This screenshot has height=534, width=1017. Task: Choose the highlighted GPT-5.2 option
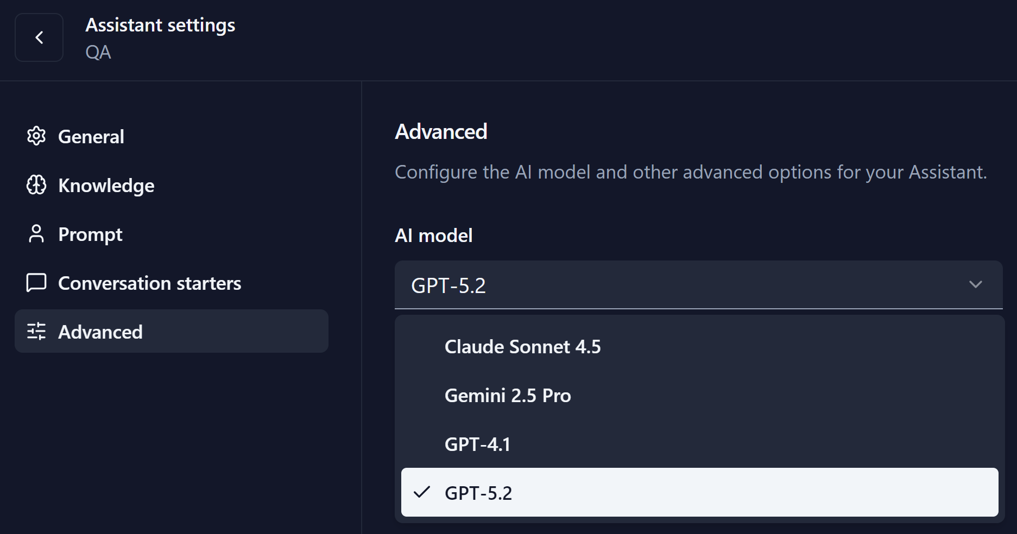coord(479,493)
